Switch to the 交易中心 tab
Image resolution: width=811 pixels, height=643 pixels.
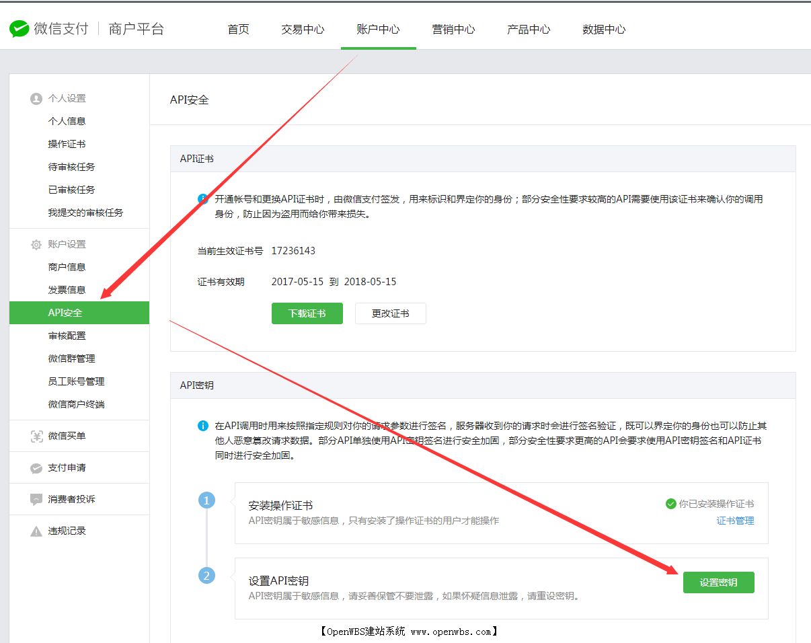click(303, 30)
